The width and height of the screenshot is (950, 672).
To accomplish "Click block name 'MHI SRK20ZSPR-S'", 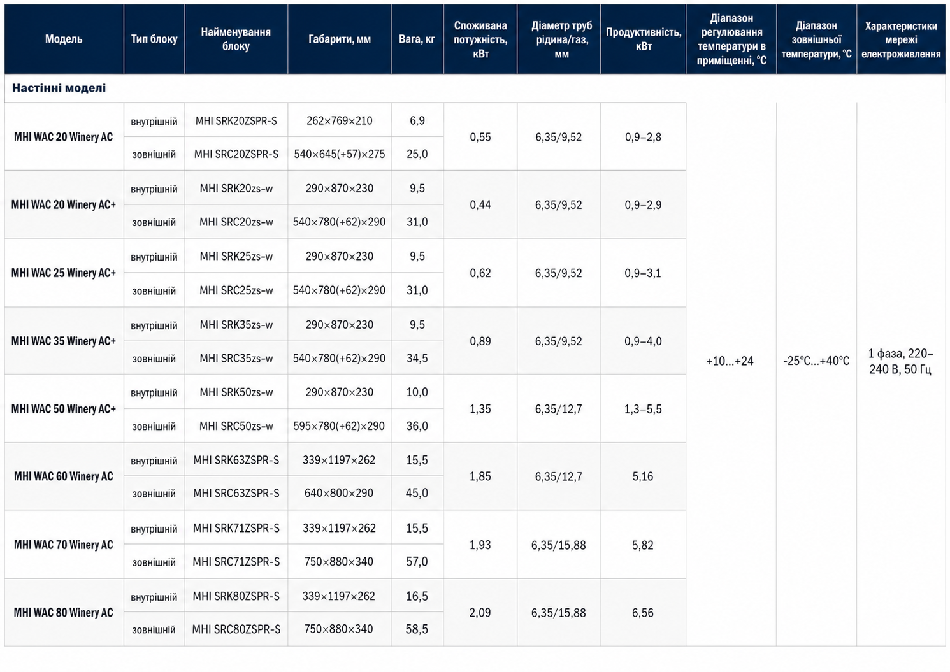I will click(x=236, y=120).
